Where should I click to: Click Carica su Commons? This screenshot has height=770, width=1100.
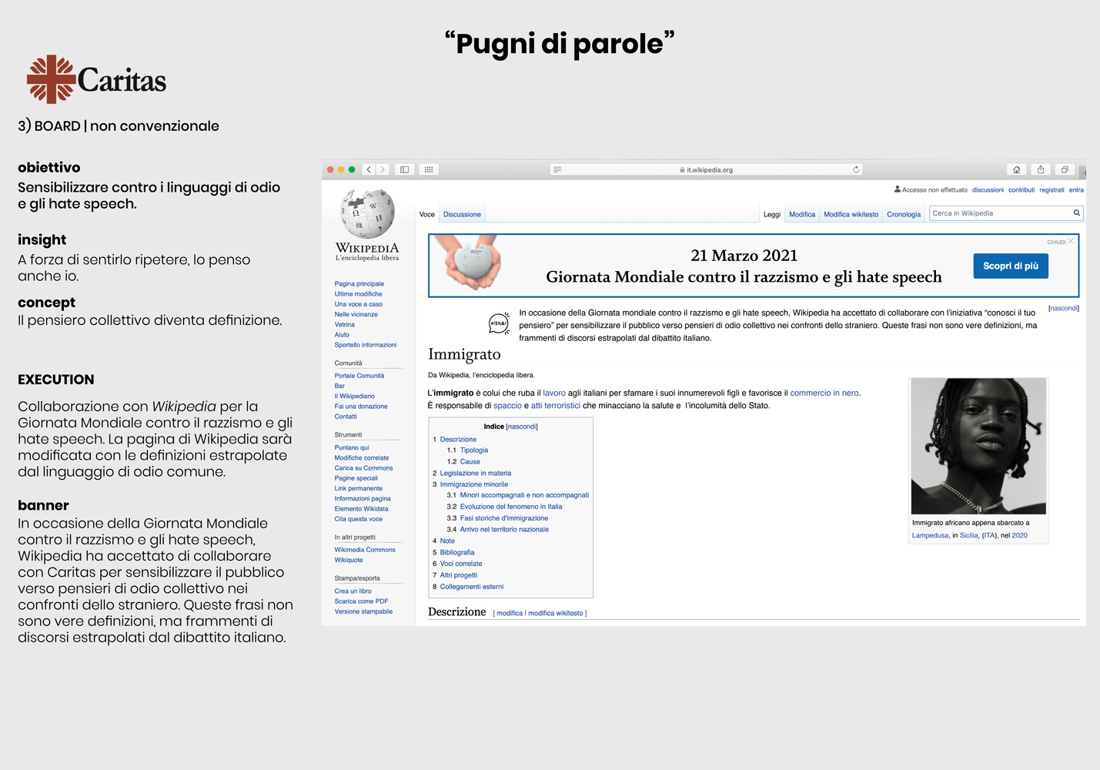[x=363, y=468]
